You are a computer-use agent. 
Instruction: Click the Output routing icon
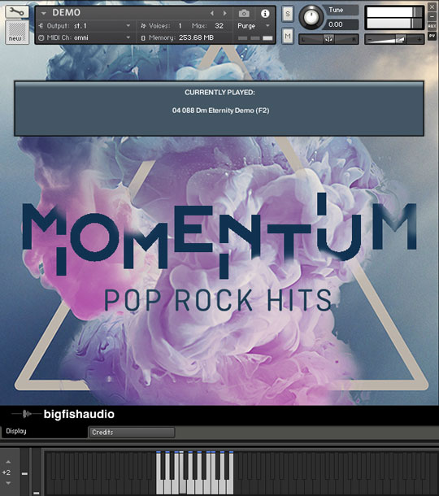coord(41,26)
